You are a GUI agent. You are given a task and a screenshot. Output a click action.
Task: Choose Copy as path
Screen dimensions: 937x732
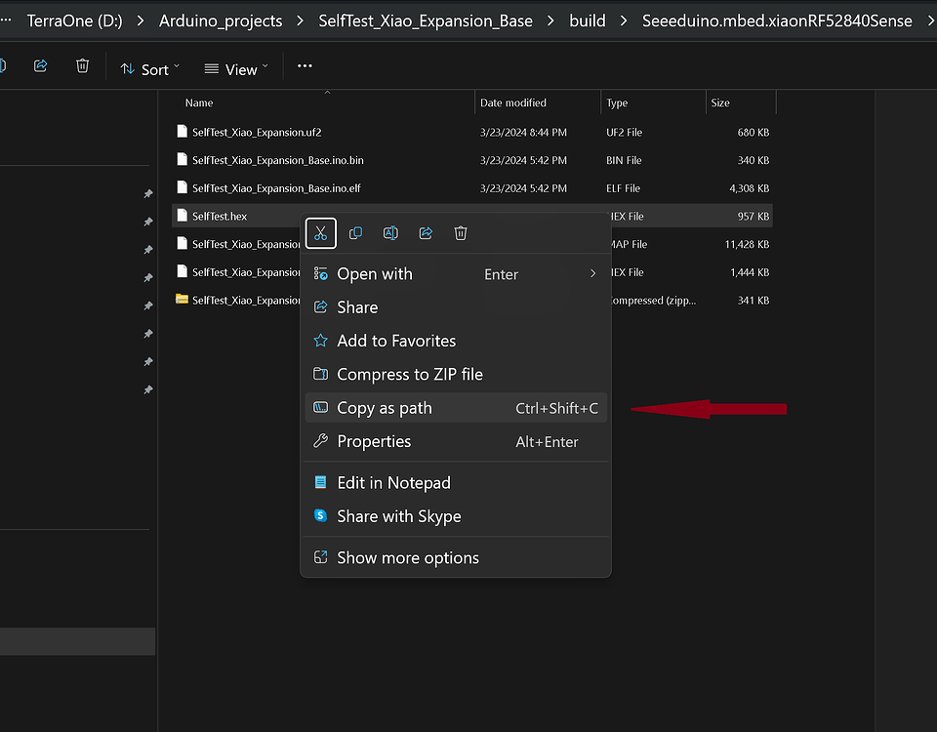456,408
